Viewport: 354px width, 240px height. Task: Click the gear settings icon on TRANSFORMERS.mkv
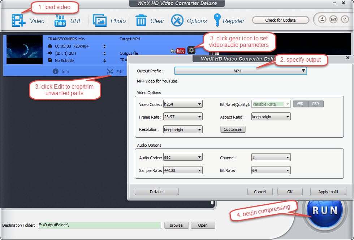(191, 50)
